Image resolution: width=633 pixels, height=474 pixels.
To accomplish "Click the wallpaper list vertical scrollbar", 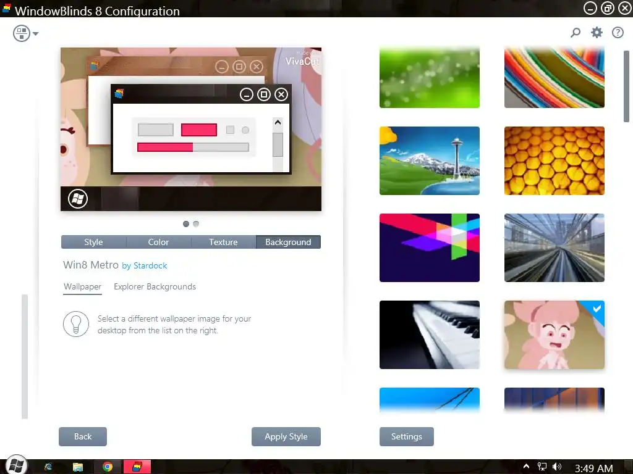I will click(627, 86).
